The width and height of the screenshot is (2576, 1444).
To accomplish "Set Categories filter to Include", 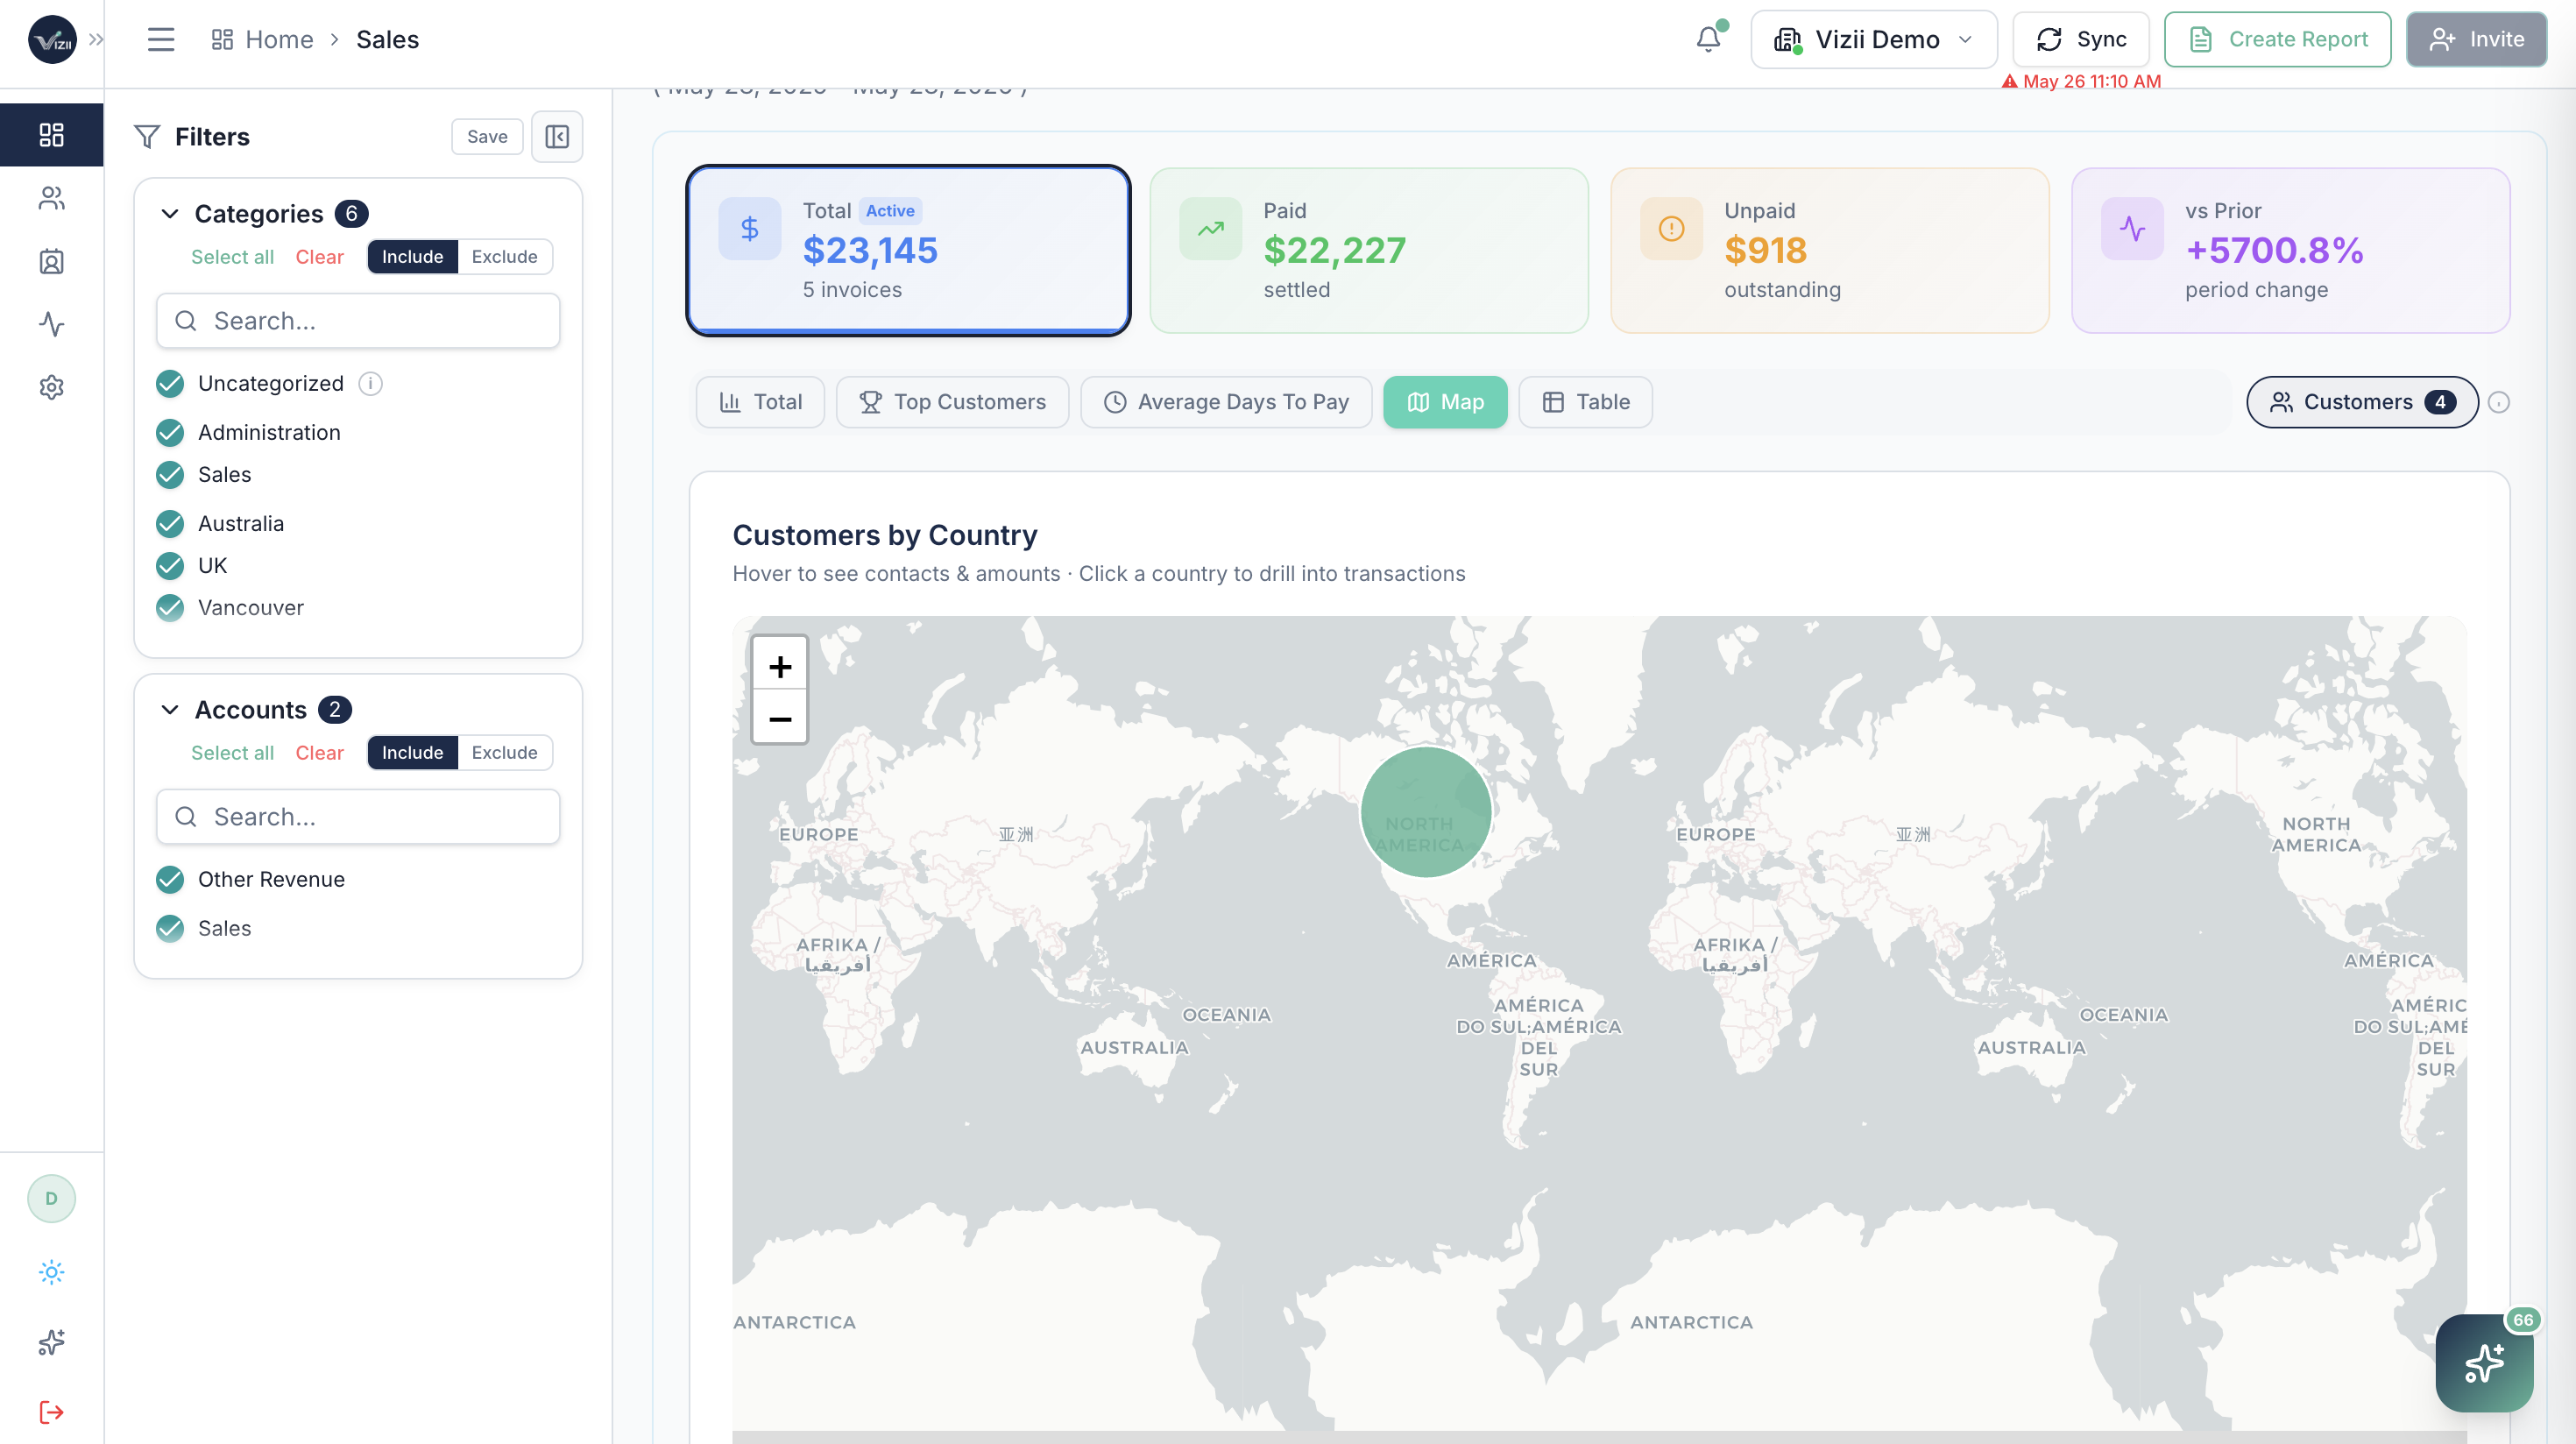I will 412,257.
